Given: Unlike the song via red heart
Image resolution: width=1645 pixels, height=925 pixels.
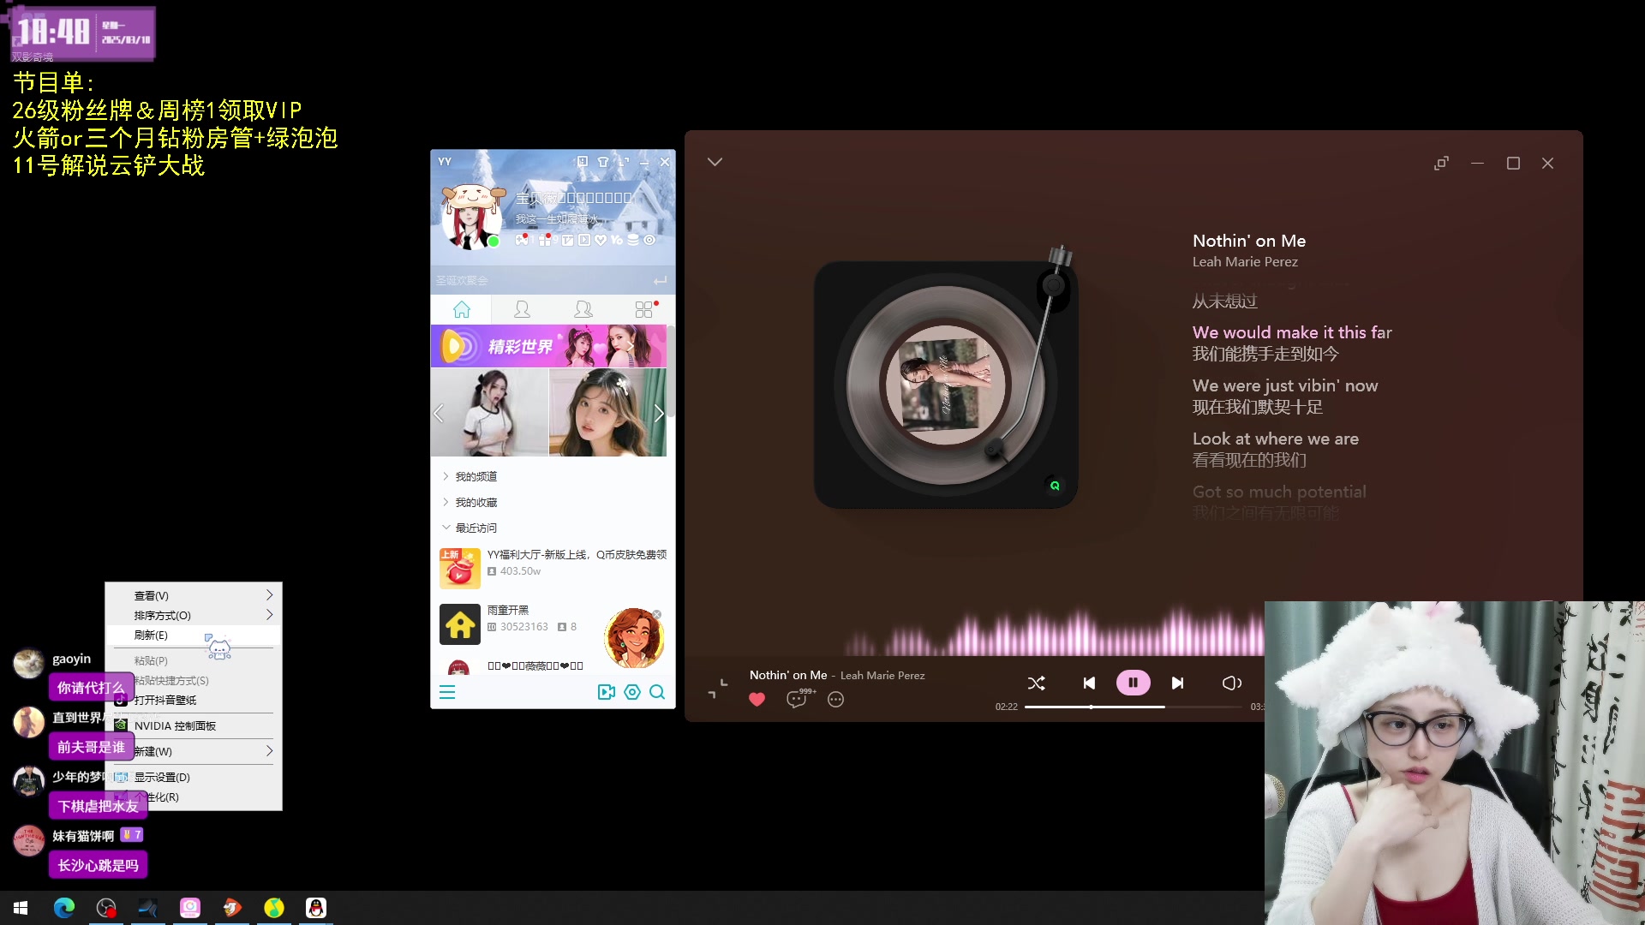Looking at the screenshot, I should [757, 700].
